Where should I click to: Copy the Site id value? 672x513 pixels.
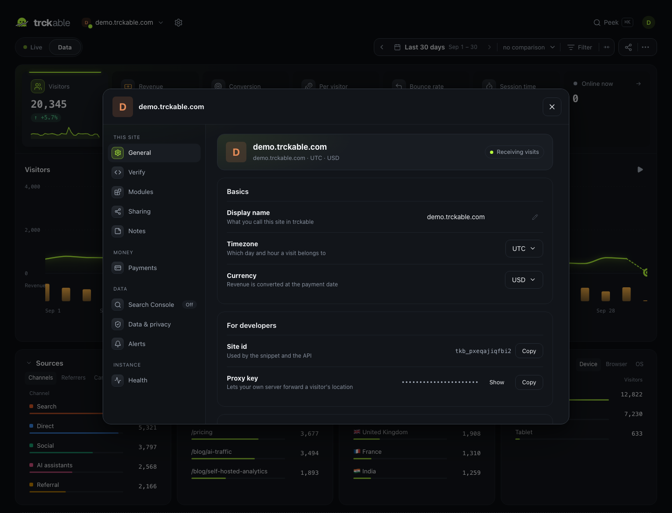click(x=529, y=351)
